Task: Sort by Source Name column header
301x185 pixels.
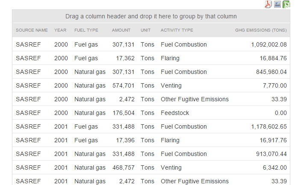Action: (x=32, y=30)
